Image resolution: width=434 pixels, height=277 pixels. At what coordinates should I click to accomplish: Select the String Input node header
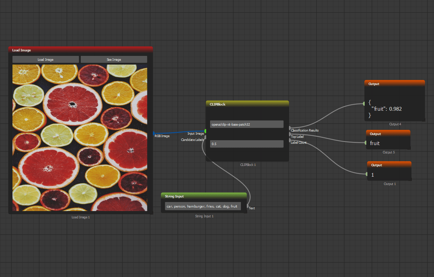pyautogui.click(x=204, y=196)
